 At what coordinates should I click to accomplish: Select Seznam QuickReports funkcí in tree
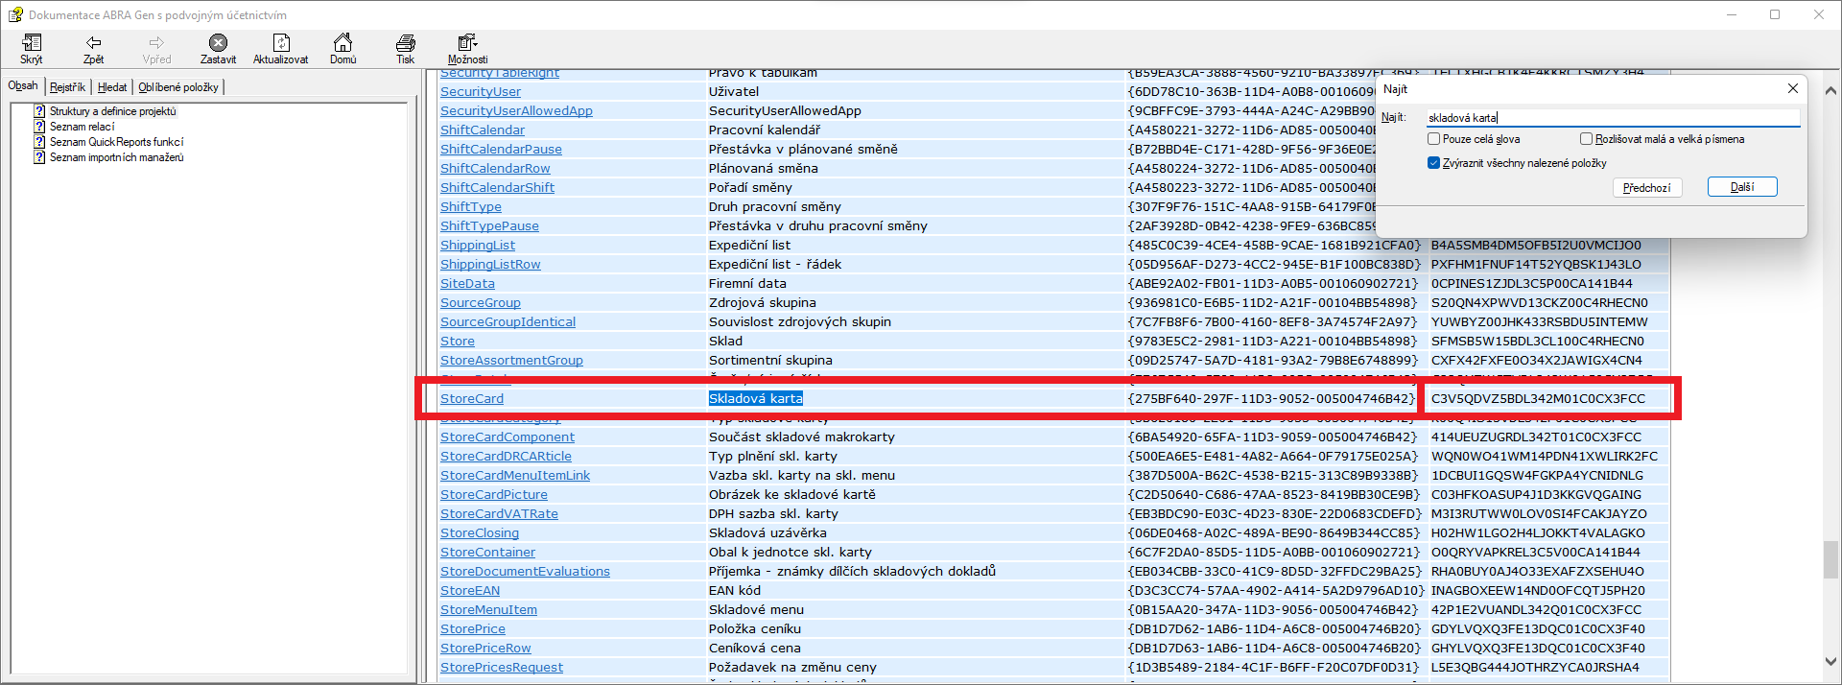pyautogui.click(x=116, y=142)
